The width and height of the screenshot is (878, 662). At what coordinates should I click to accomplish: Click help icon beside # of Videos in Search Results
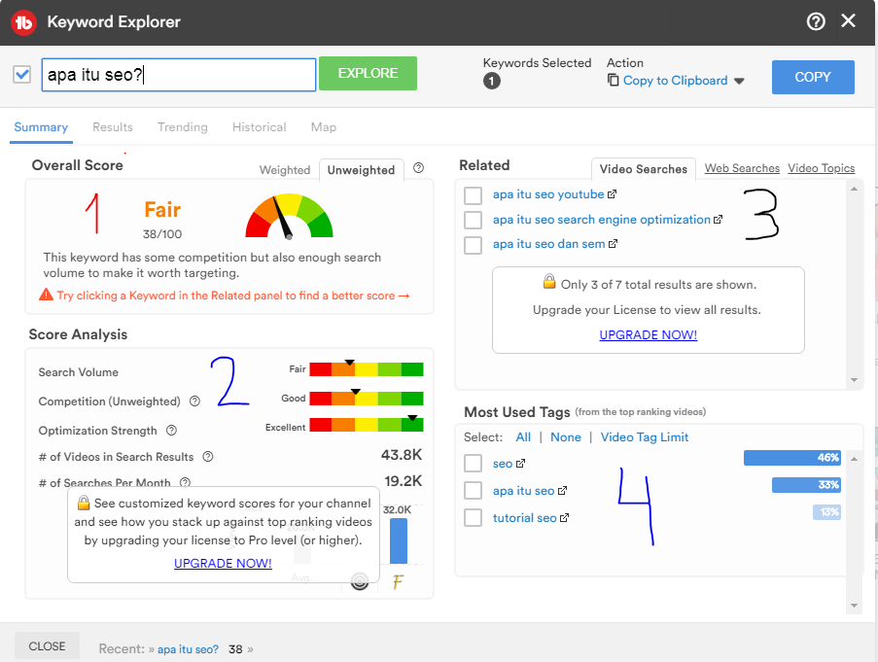pyautogui.click(x=208, y=457)
